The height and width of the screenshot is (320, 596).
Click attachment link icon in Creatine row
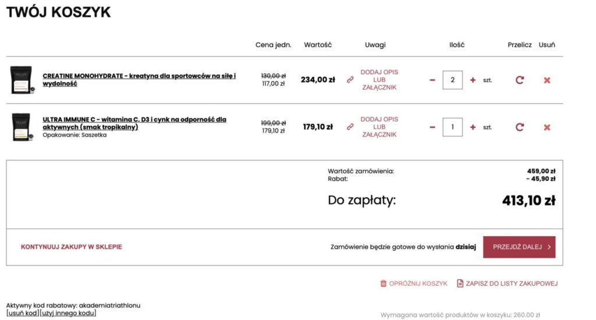pos(350,80)
